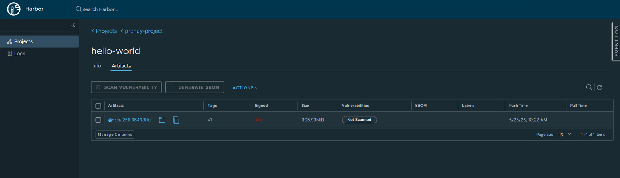Go back to pranay-project link
The width and height of the screenshot is (620, 178).
click(x=141, y=31)
